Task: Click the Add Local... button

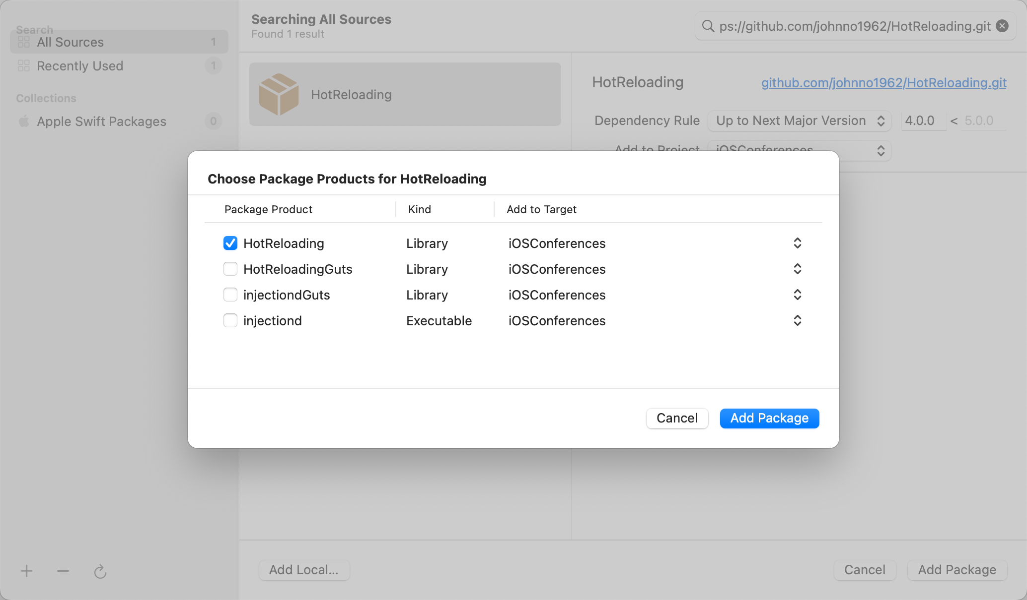Action: click(304, 570)
